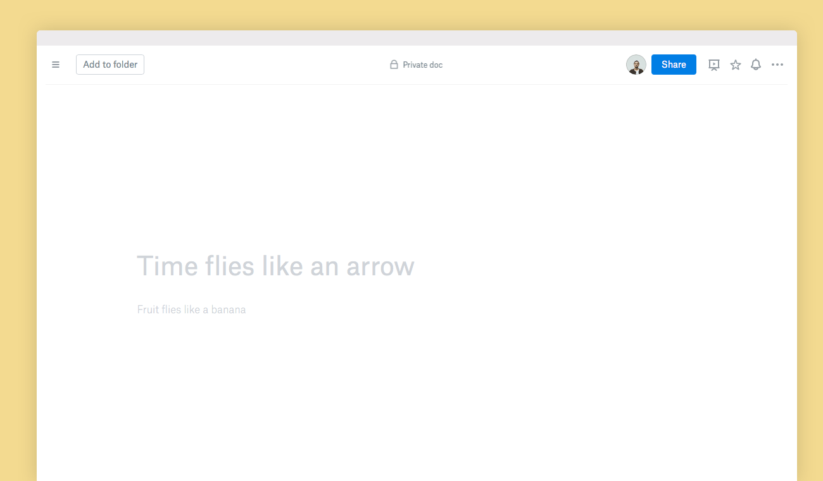Click the body placeholder 'Fruit flies like a banana'
The height and width of the screenshot is (481, 823).
pos(191,309)
